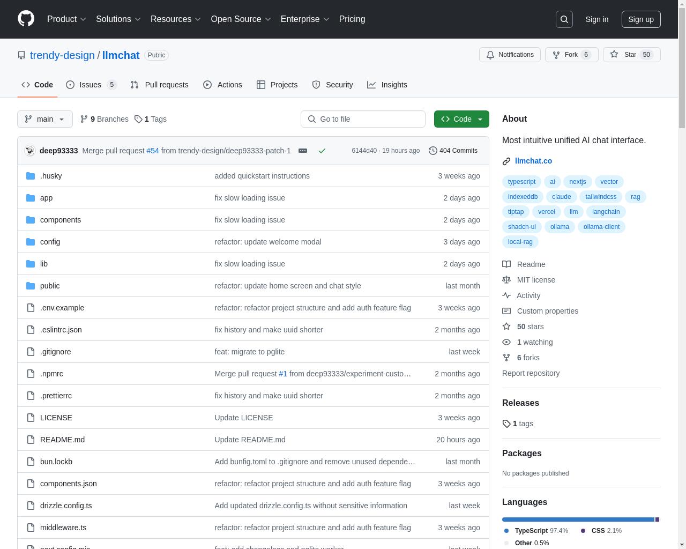Click the Sign up button
Image resolution: width=686 pixels, height=549 pixels.
(x=641, y=19)
